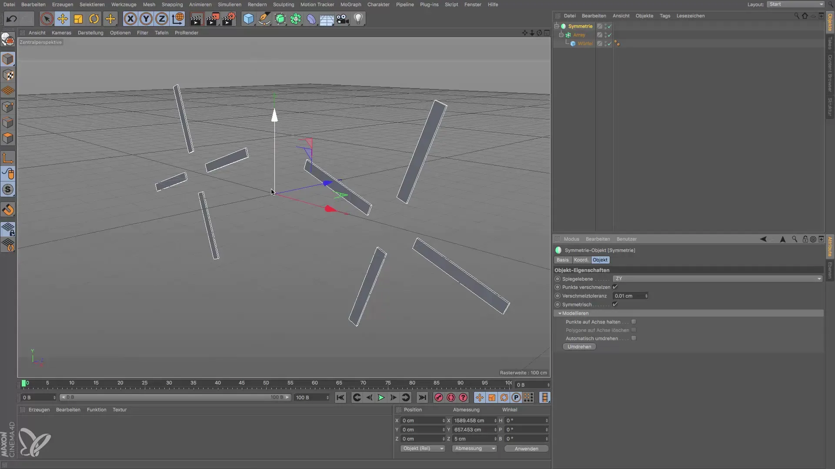Add a camera object
Viewport: 835px width, 469px height.
click(x=343, y=19)
